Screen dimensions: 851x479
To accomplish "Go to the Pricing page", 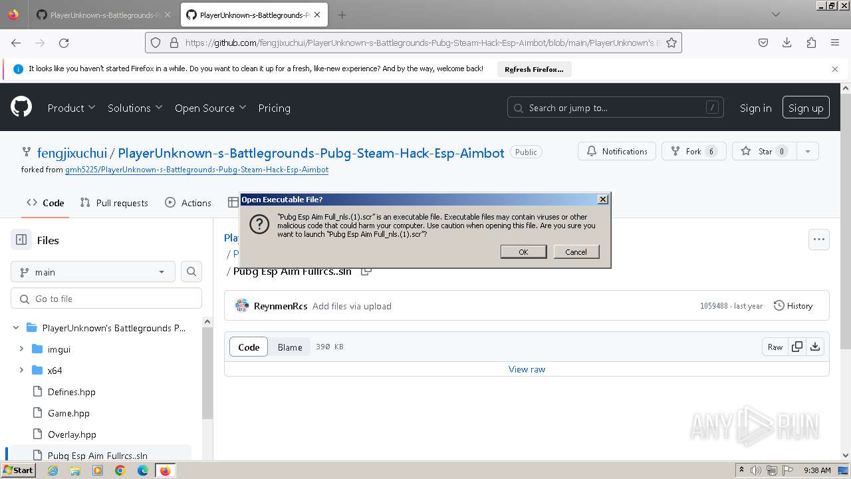I will [x=274, y=108].
